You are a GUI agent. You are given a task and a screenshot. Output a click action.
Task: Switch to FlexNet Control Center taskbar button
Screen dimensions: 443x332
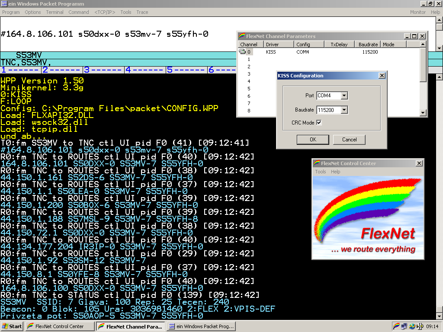click(x=60, y=326)
